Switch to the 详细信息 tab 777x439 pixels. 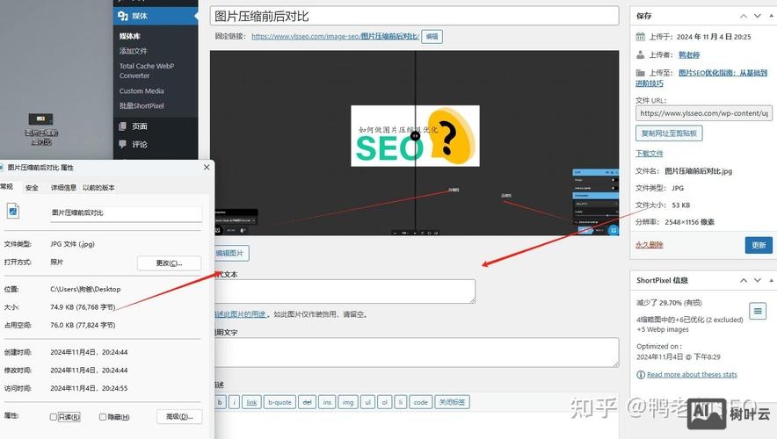pyautogui.click(x=63, y=188)
